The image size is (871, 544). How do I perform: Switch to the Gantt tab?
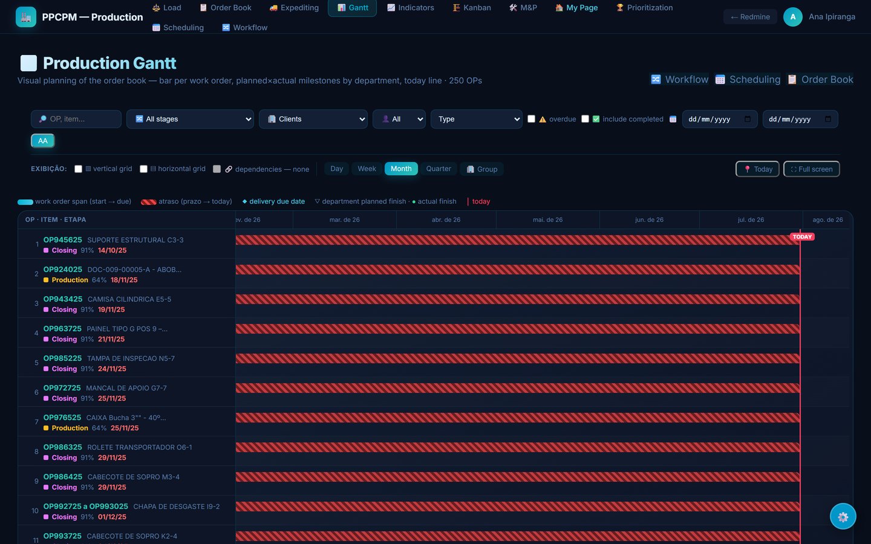(352, 8)
